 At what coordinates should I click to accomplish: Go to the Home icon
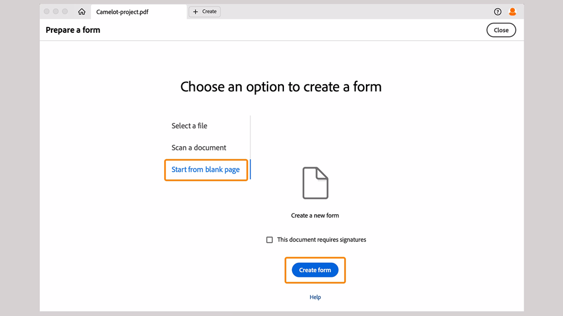click(x=82, y=12)
